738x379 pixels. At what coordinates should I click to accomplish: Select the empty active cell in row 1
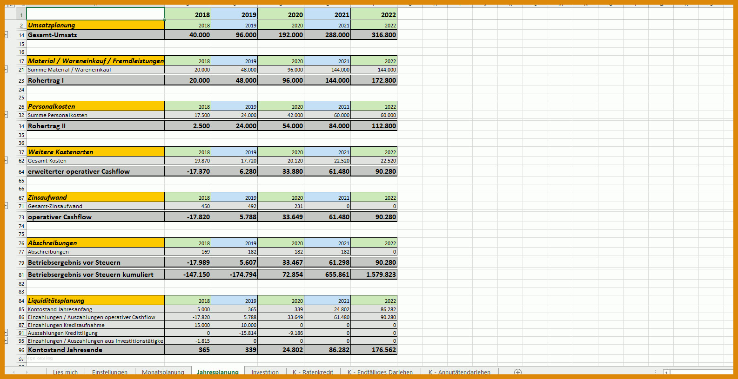(x=95, y=14)
